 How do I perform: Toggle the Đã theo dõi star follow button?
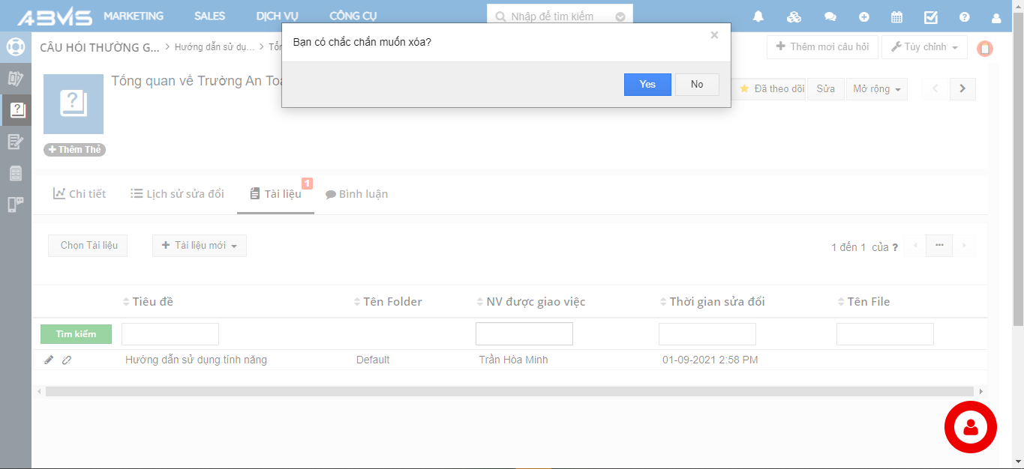(771, 88)
